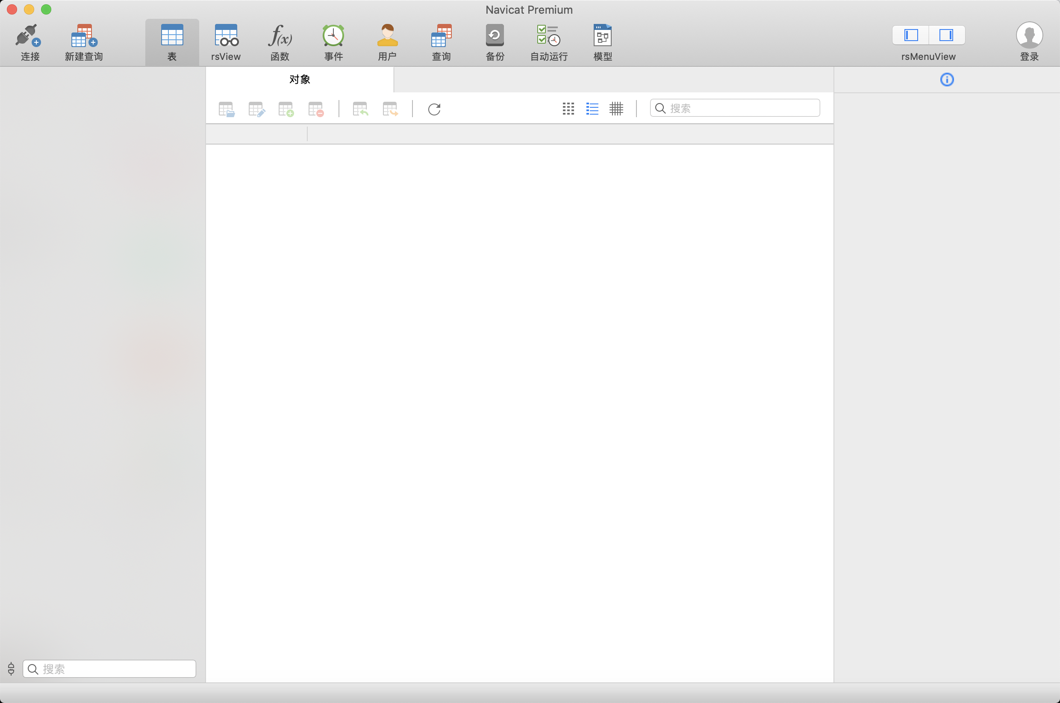Open the User section
The image size is (1060, 703).
coord(387,35)
